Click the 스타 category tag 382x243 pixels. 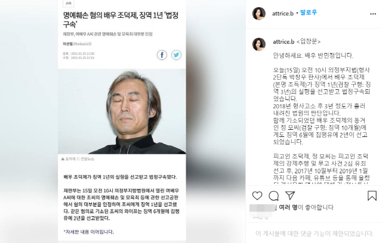pyautogui.click(x=69, y=4)
